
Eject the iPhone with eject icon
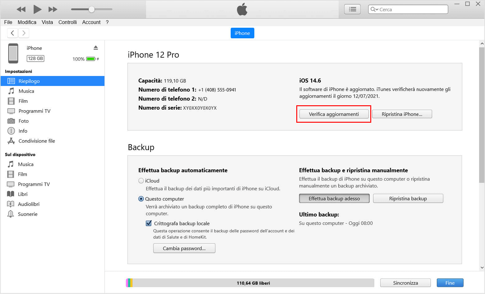click(x=96, y=48)
